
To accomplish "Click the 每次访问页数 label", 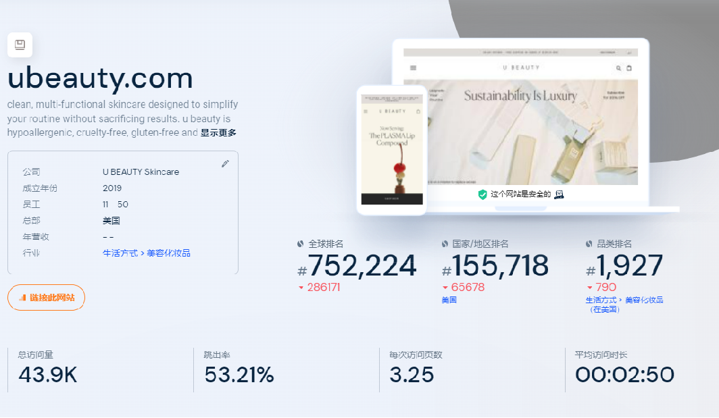I will click(x=416, y=355).
